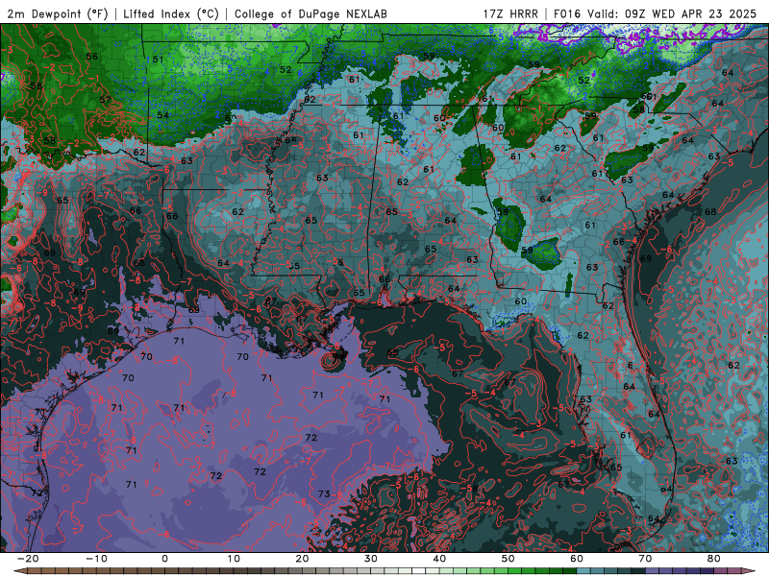The height and width of the screenshot is (576, 769).
Task: Click the '51' dewpoint value on the map
Action: click(158, 60)
